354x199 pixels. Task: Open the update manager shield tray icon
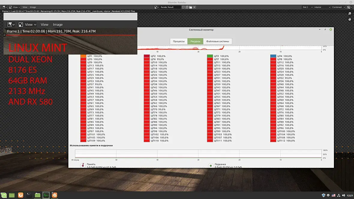pos(323,195)
